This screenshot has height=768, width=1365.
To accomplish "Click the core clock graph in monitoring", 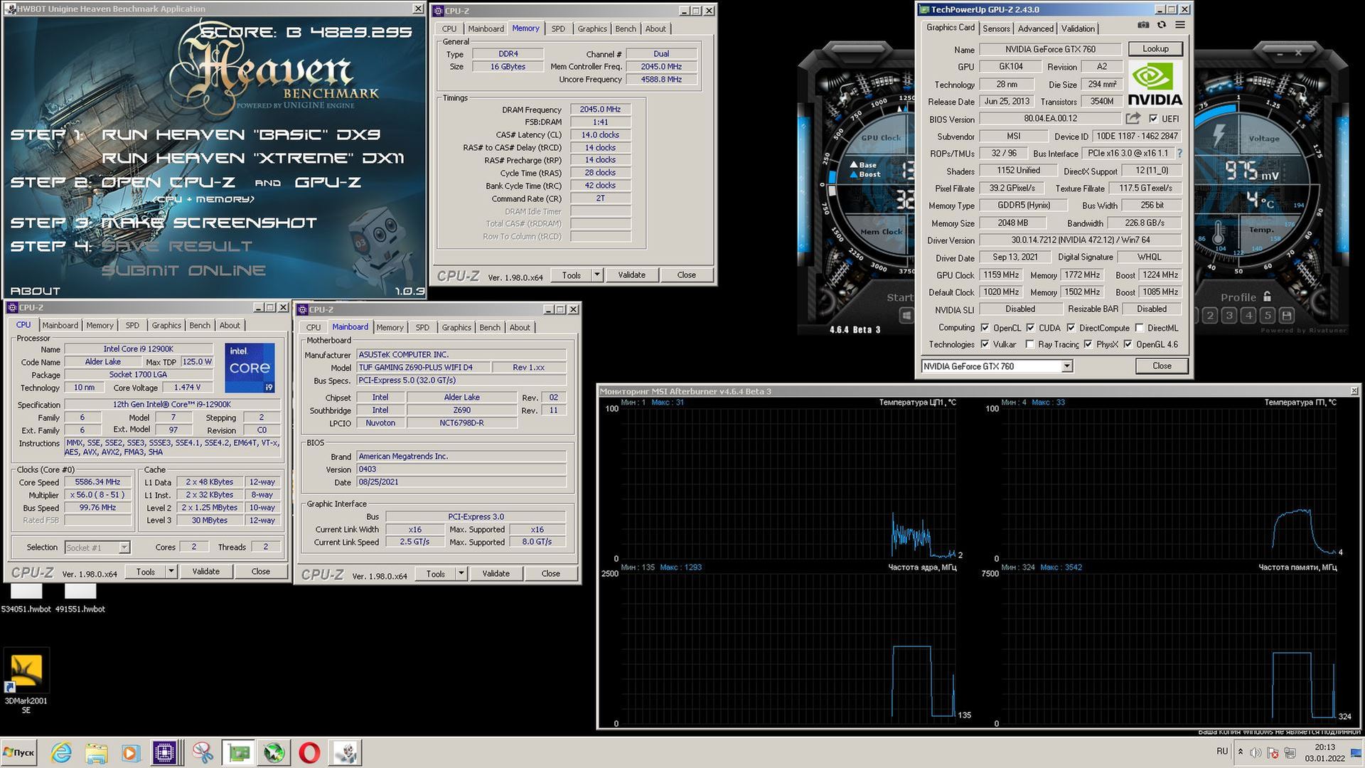I will (789, 647).
